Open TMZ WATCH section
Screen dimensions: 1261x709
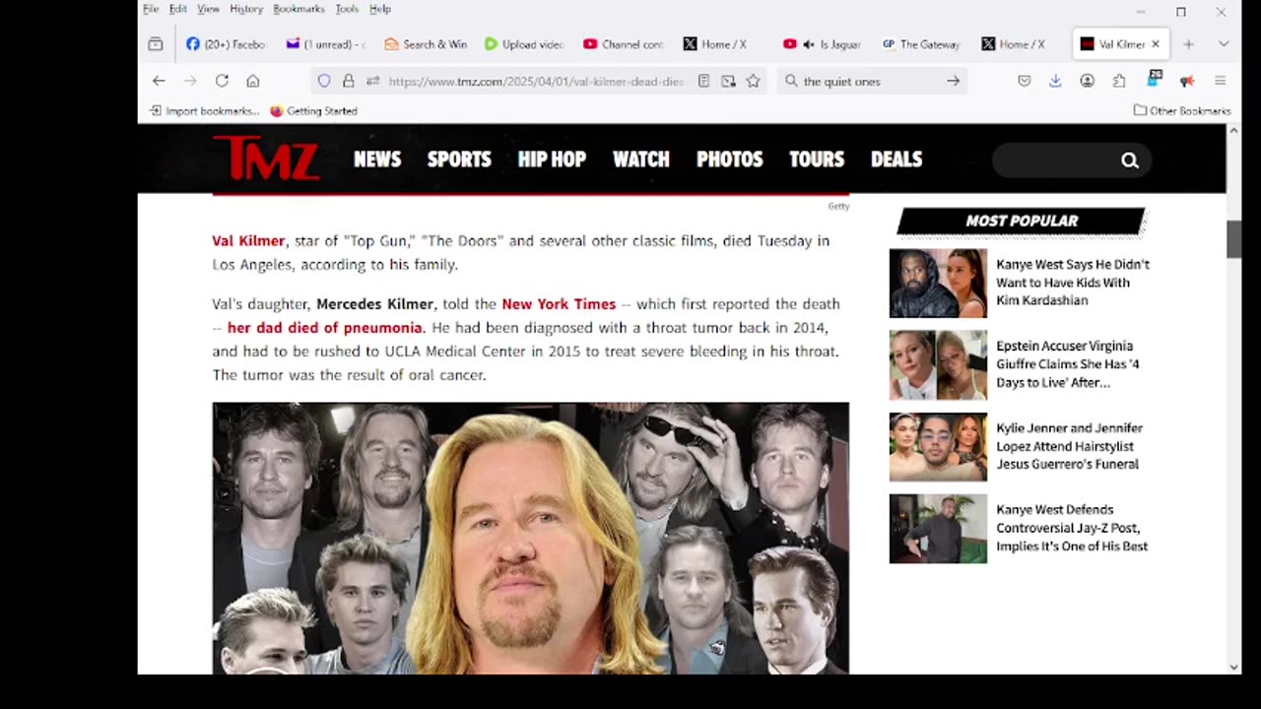click(x=641, y=160)
